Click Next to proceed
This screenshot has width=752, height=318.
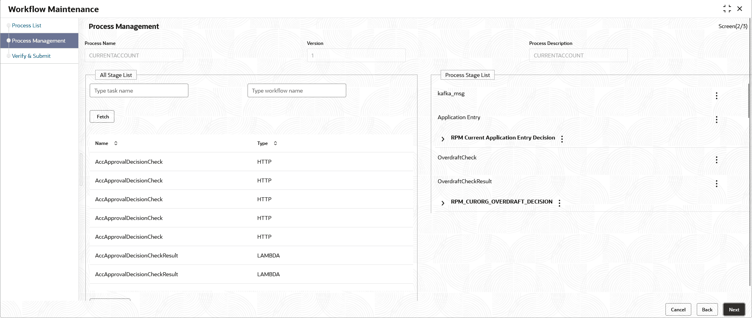734,309
